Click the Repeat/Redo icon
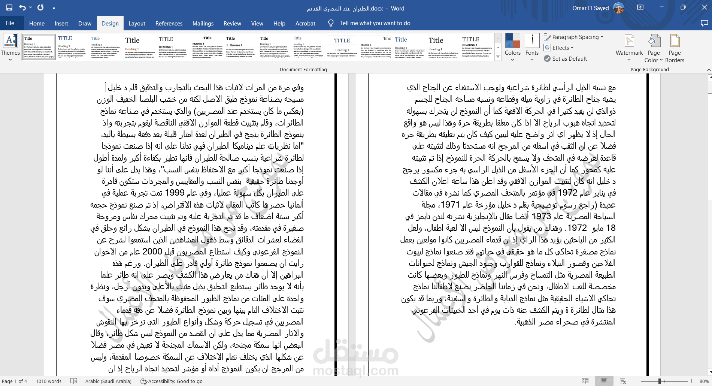The width and height of the screenshot is (712, 386). tap(41, 7)
